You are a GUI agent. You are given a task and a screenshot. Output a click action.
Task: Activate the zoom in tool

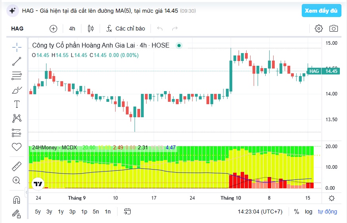coord(16,180)
